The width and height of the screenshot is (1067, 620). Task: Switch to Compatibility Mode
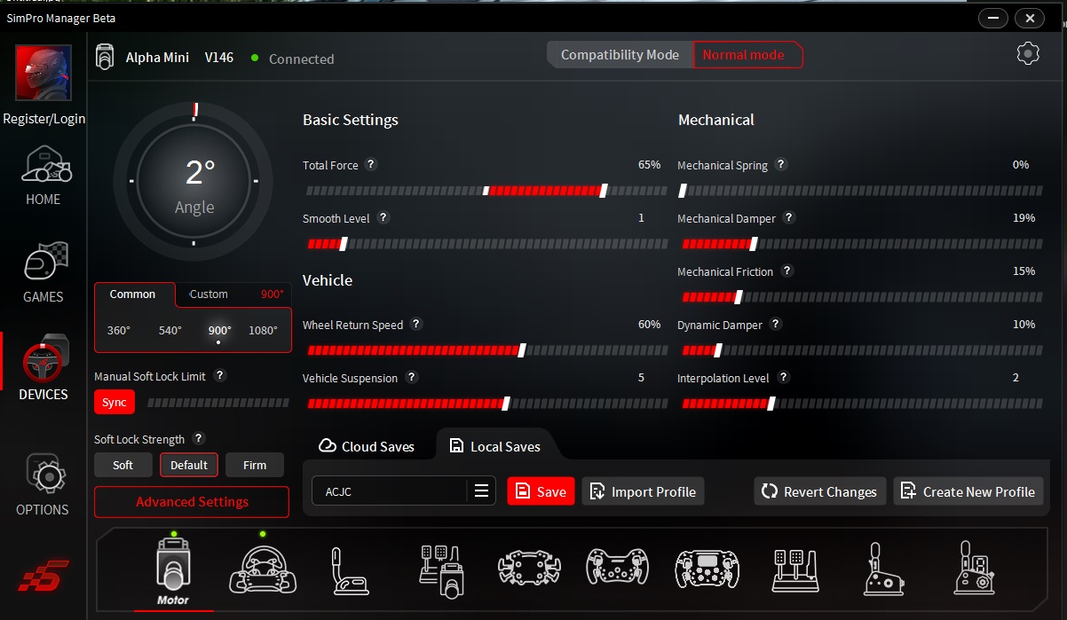620,55
